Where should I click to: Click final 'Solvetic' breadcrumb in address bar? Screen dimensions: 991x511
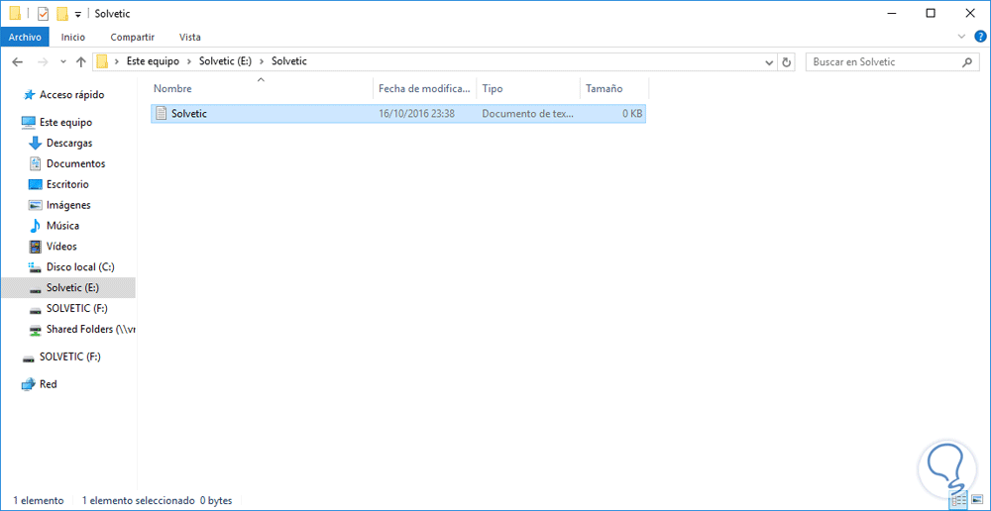pos(288,62)
